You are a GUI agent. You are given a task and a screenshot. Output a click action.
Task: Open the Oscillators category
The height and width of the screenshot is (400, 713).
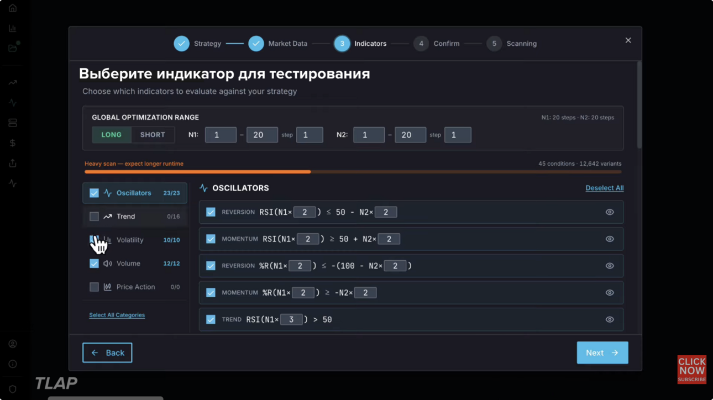pyautogui.click(x=135, y=193)
